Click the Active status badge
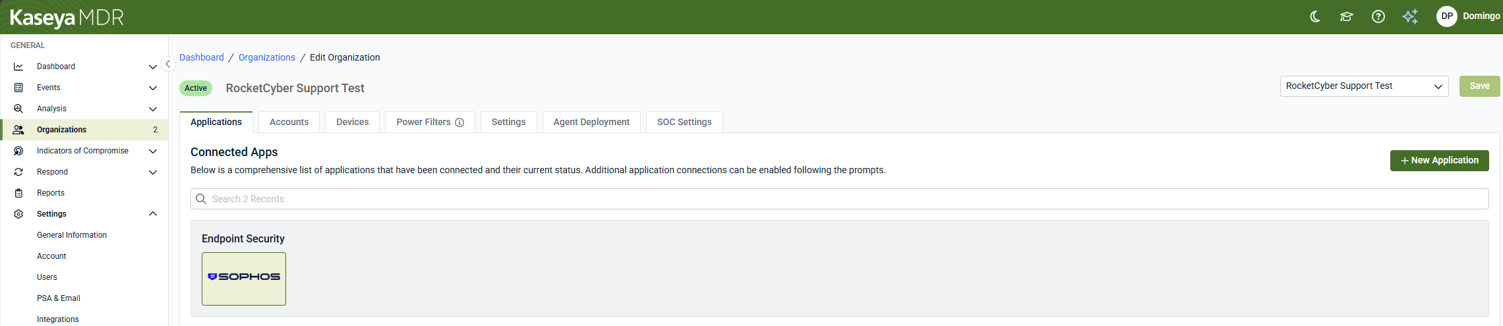Viewport: 1503px width, 326px height. point(196,88)
